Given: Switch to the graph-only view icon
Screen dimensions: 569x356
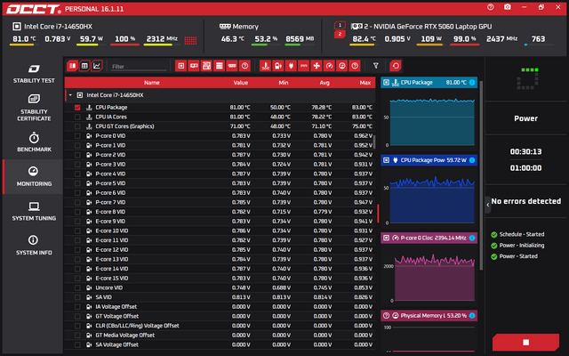Looking at the screenshot, I should [x=97, y=66].
